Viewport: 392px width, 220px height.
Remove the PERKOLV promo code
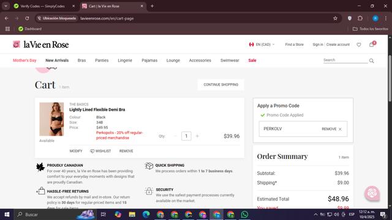pos(331,129)
